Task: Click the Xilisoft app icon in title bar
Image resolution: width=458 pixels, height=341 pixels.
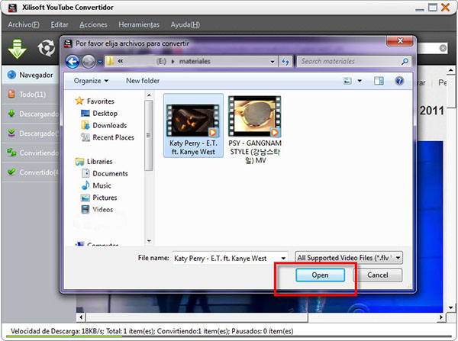Action: coord(12,8)
